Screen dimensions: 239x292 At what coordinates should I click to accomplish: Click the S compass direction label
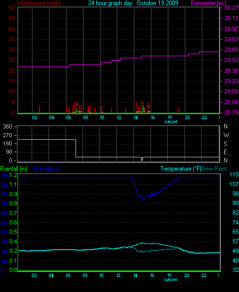pyautogui.click(x=225, y=143)
